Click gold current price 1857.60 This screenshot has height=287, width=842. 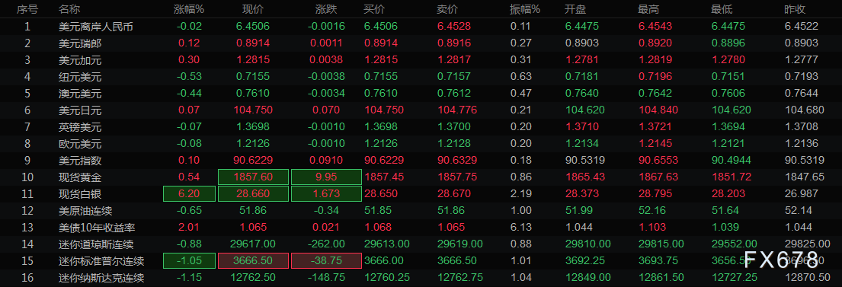(x=253, y=177)
